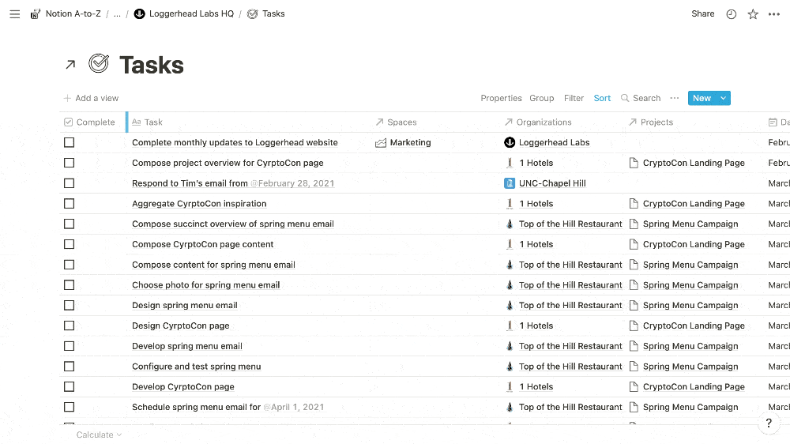Click the Marketing space chart icon
790x444 pixels.
(381, 143)
